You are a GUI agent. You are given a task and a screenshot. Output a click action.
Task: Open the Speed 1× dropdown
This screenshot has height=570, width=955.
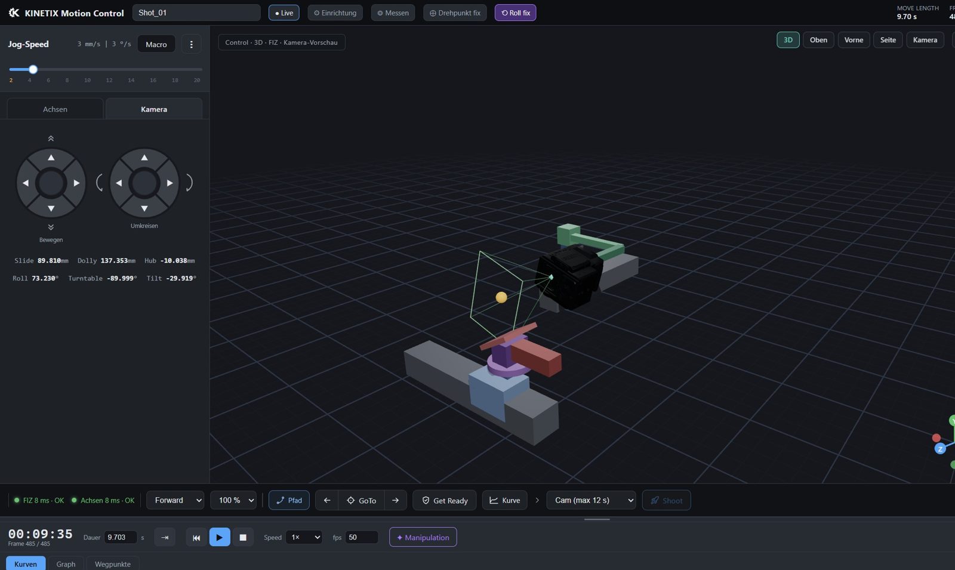point(304,537)
